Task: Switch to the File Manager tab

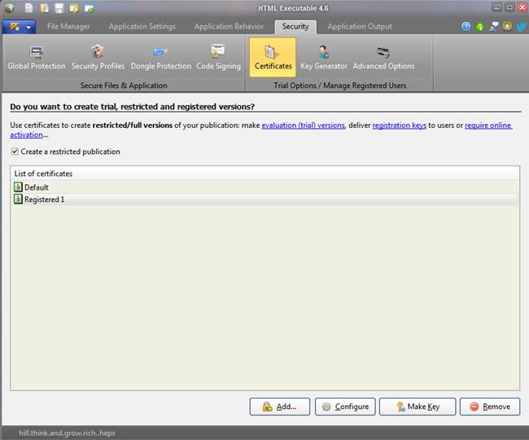Action: tap(68, 26)
